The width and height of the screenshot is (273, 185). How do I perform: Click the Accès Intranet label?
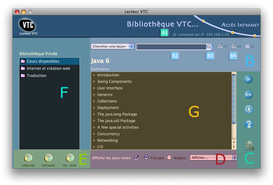tap(240, 25)
